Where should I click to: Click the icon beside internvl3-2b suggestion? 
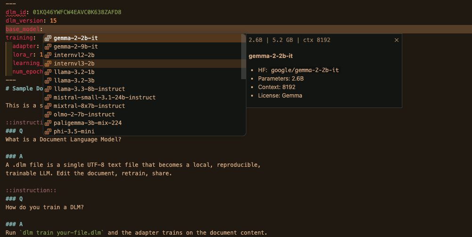[x=48, y=64]
